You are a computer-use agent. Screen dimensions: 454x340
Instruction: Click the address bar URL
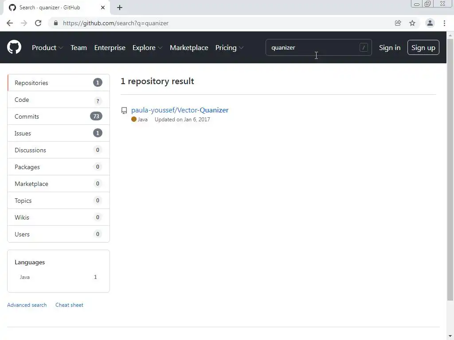pyautogui.click(x=116, y=23)
